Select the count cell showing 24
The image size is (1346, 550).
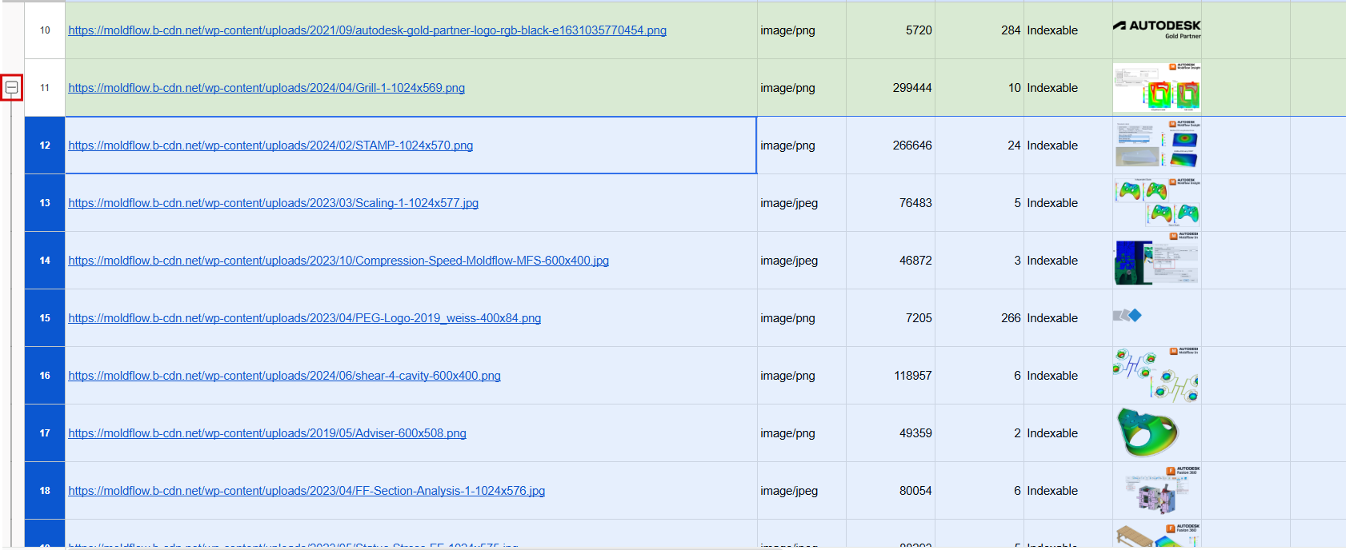click(979, 145)
